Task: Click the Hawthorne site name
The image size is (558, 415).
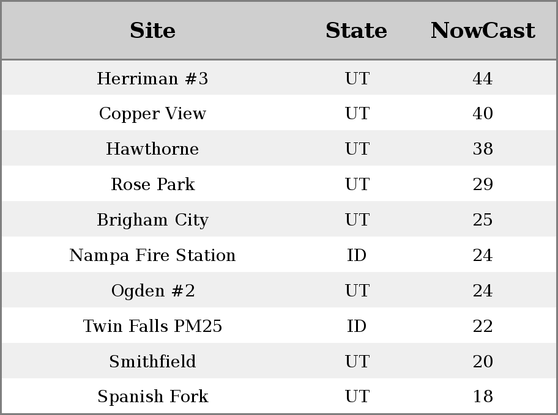Action: [152, 149]
